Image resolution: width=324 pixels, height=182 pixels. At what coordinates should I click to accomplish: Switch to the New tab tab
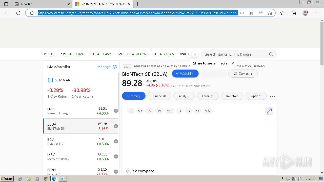click(42, 4)
